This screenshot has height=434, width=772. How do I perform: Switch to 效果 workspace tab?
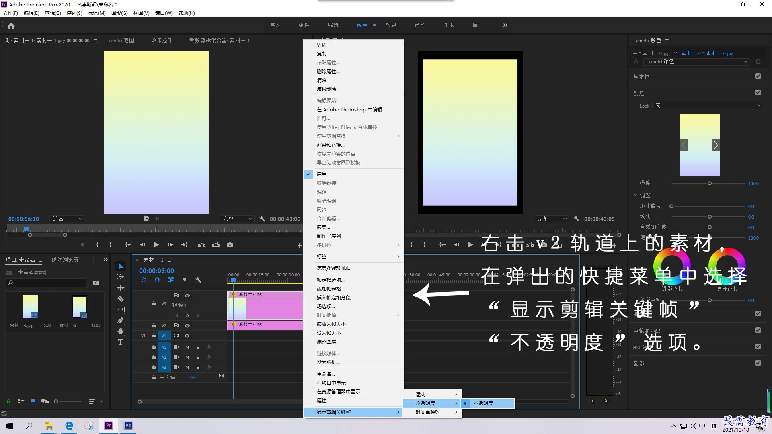(x=391, y=25)
